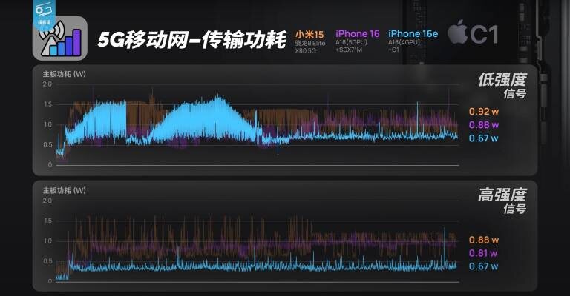Click the "A18(5GPU)" spec text
Image resolution: width=570 pixels, height=296 pixels.
click(x=351, y=42)
